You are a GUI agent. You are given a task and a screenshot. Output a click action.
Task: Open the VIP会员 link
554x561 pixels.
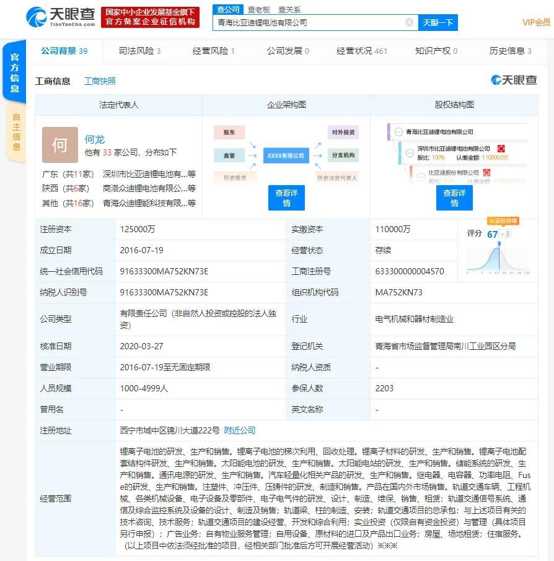pyautogui.click(x=536, y=22)
